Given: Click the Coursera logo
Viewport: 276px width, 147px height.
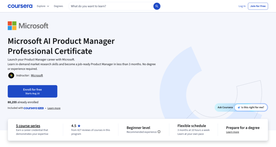Looking at the screenshot, I should (20, 6).
